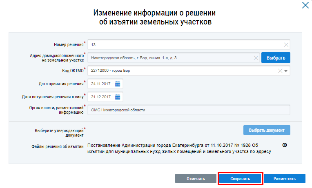Expand the Код ОКТМО dropdown arrow

click(286, 71)
